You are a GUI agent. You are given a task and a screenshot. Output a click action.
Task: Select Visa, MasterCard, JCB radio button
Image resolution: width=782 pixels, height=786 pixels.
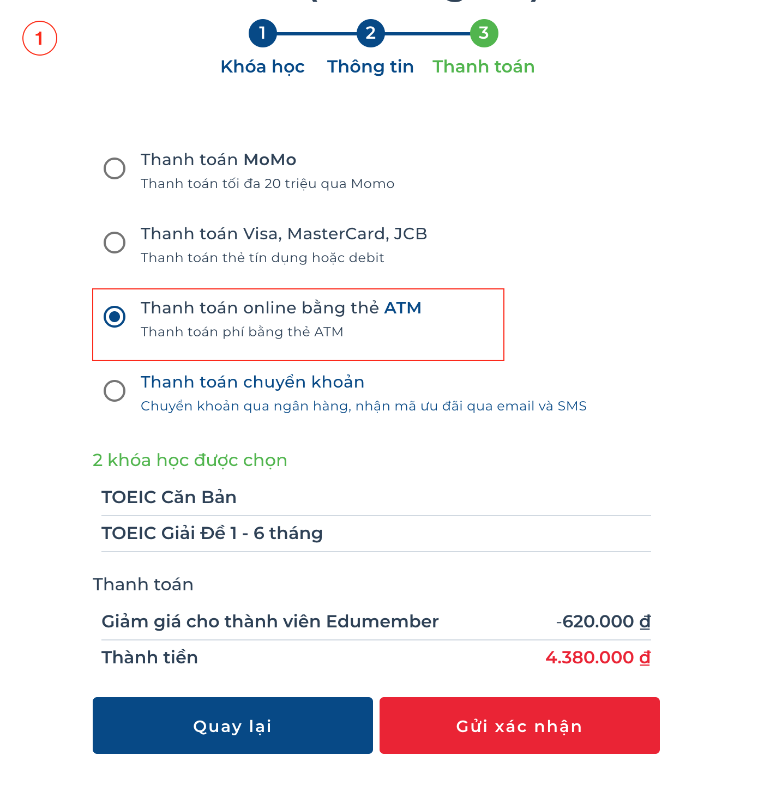115,243
